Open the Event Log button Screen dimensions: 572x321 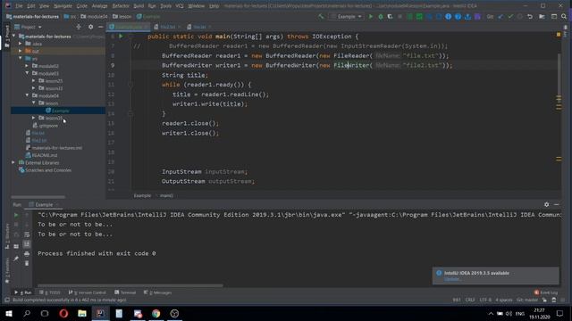coord(546,292)
